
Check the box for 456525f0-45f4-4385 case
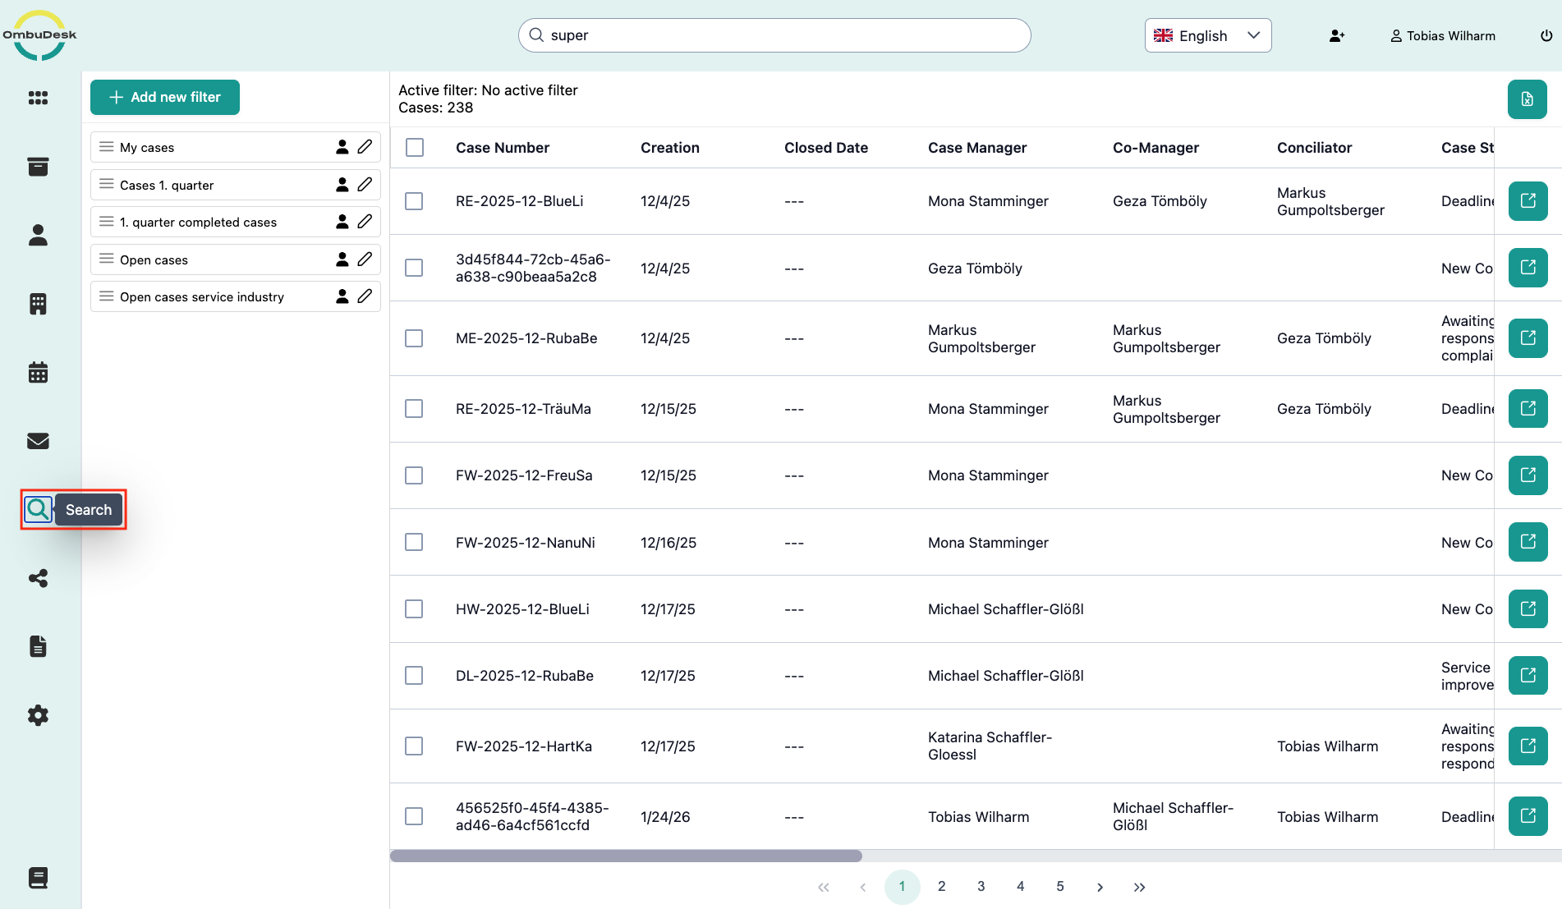click(x=414, y=817)
